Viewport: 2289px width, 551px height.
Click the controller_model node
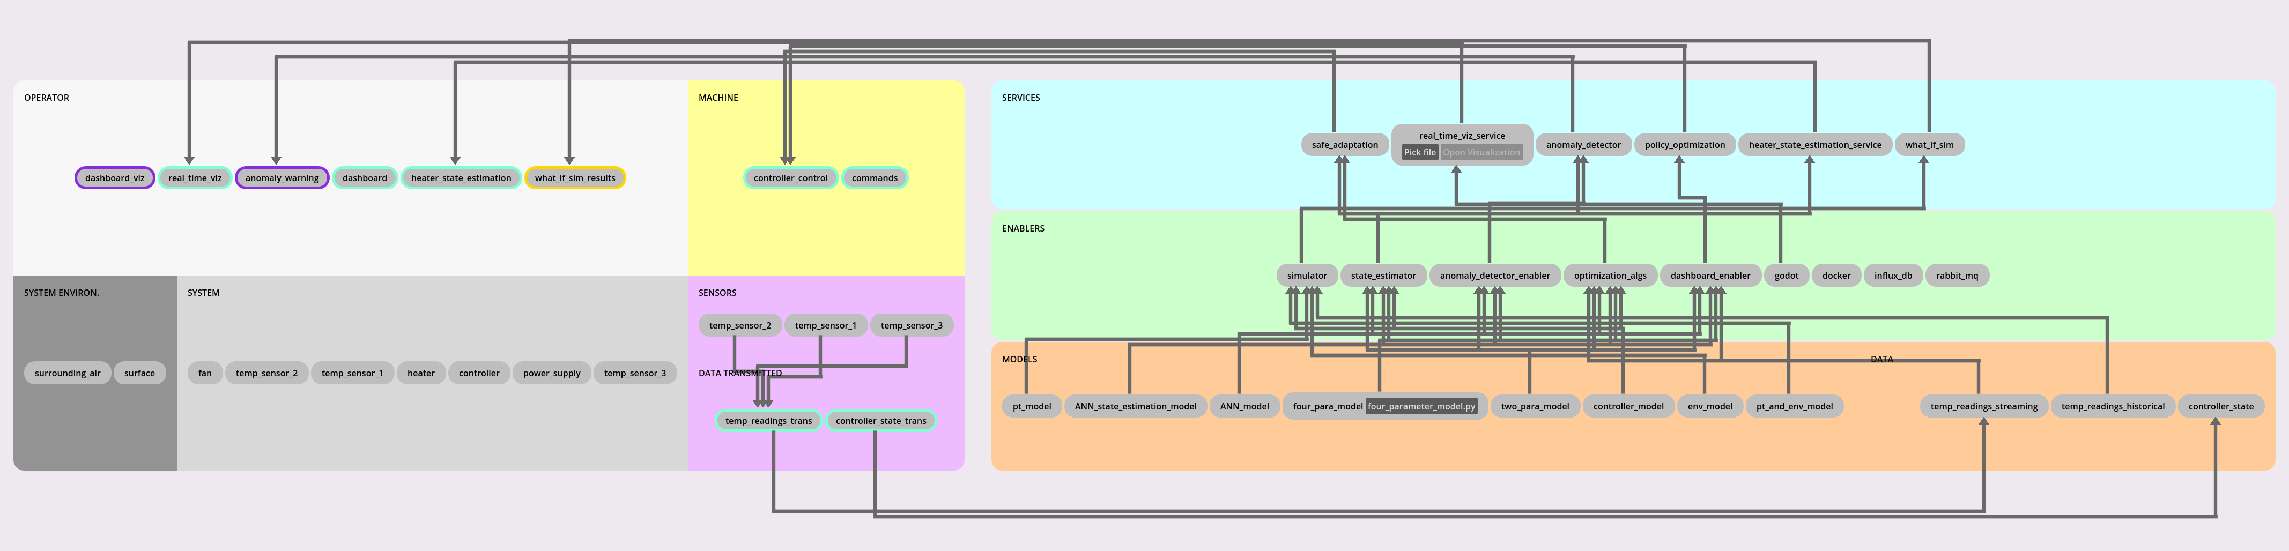click(x=1628, y=406)
